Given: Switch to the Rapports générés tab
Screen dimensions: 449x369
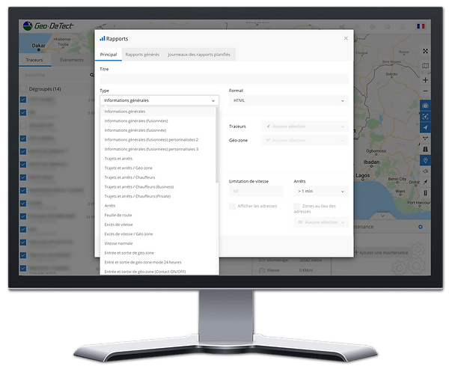Looking at the screenshot, I should 142,55.
